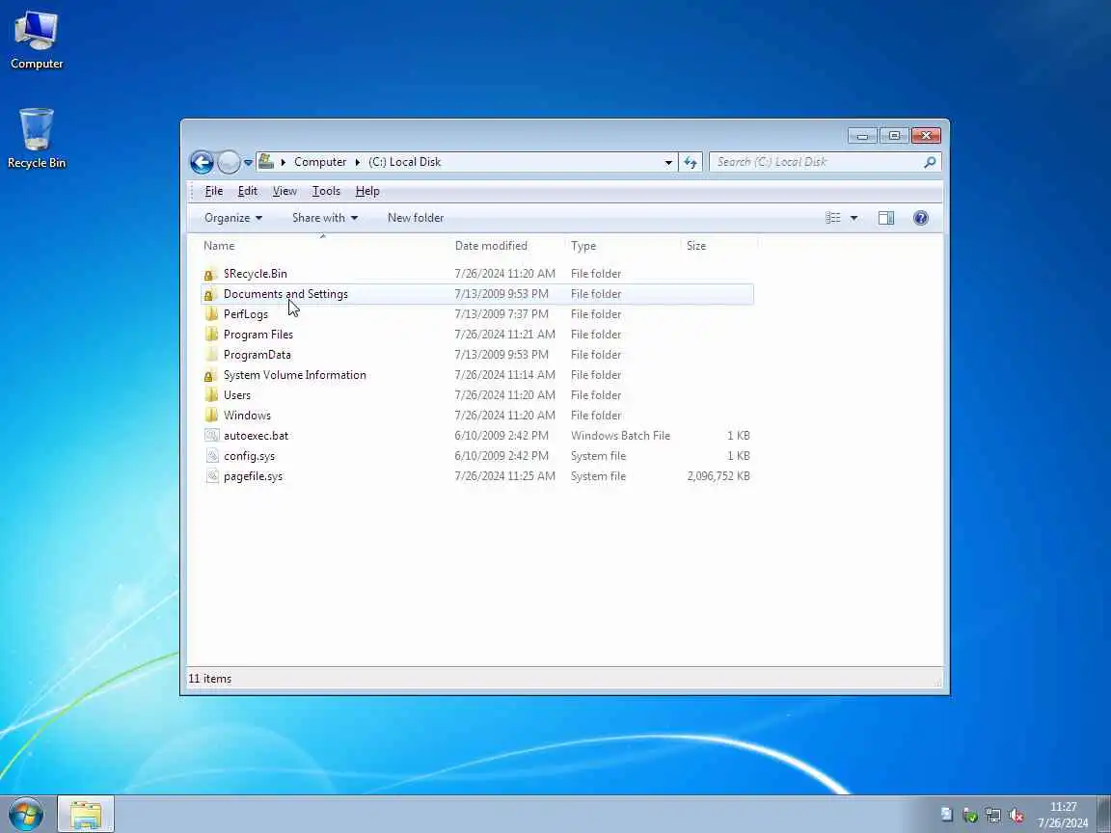
Task: Click the Show desktop strip by clock
Action: pos(1104,814)
